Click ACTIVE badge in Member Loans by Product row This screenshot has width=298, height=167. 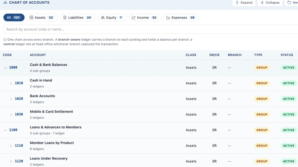pyautogui.click(x=288, y=146)
